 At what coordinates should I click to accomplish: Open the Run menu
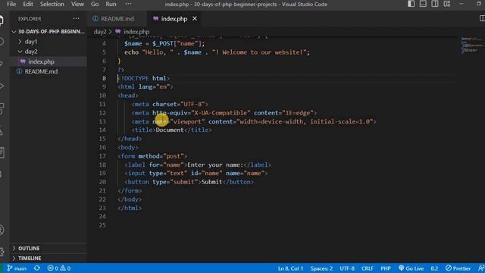coord(111,4)
